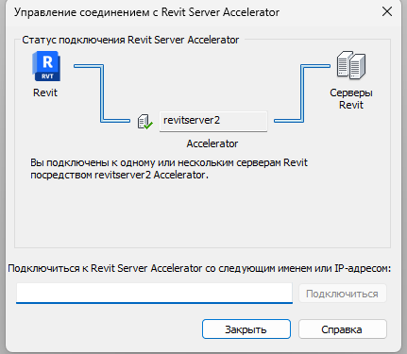This screenshot has height=354, width=407.
Task: Click the Accelerator caption below the name field
Action: click(x=212, y=143)
